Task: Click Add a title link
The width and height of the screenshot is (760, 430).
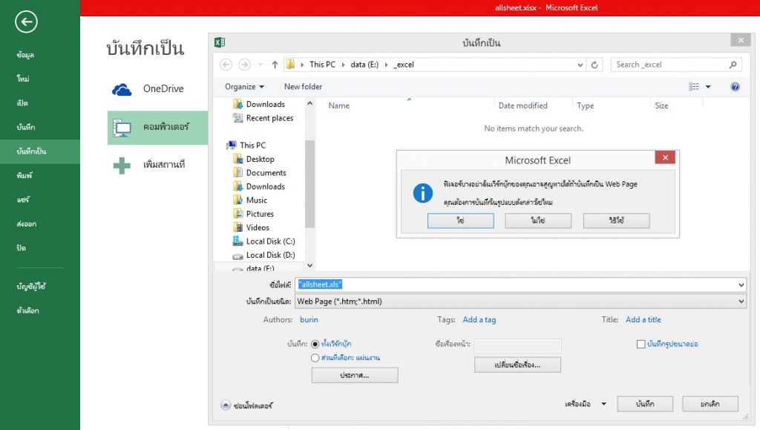Action: (x=643, y=319)
